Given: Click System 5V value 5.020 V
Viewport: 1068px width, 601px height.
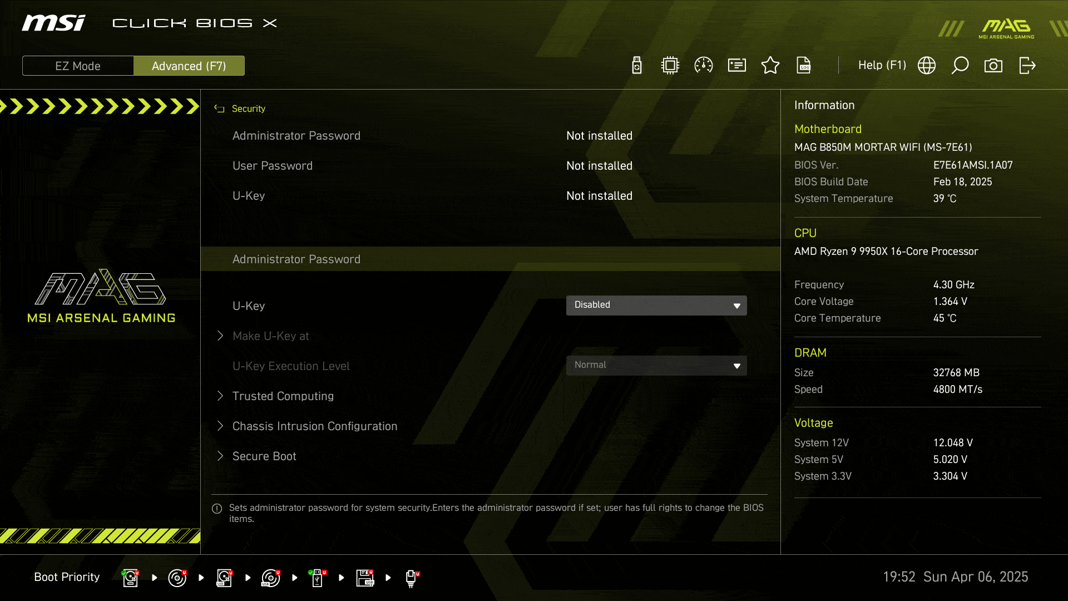Looking at the screenshot, I should [950, 460].
